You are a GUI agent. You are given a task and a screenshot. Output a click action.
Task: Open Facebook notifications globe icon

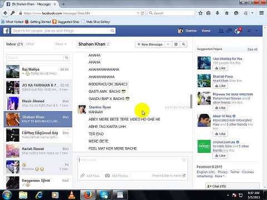point(238,31)
